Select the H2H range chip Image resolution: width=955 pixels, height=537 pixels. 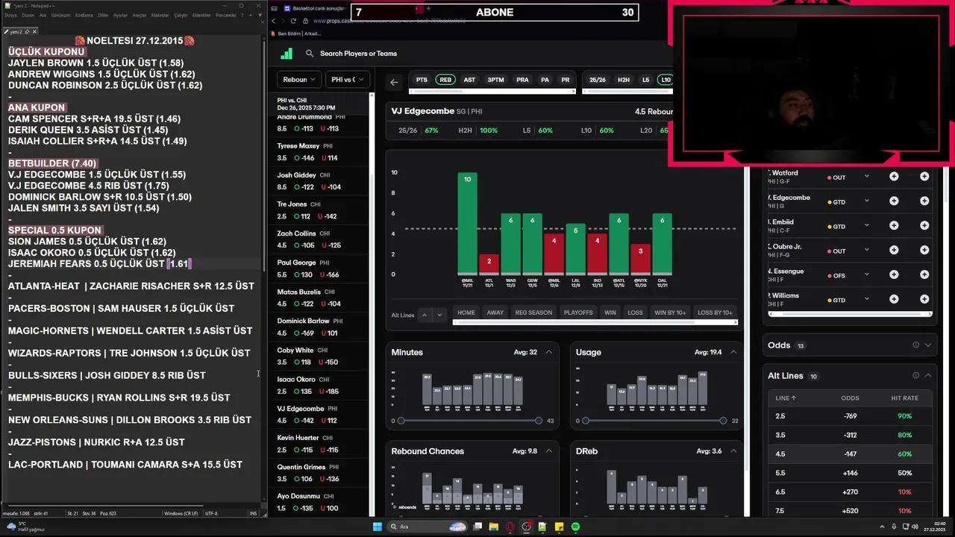click(x=624, y=80)
